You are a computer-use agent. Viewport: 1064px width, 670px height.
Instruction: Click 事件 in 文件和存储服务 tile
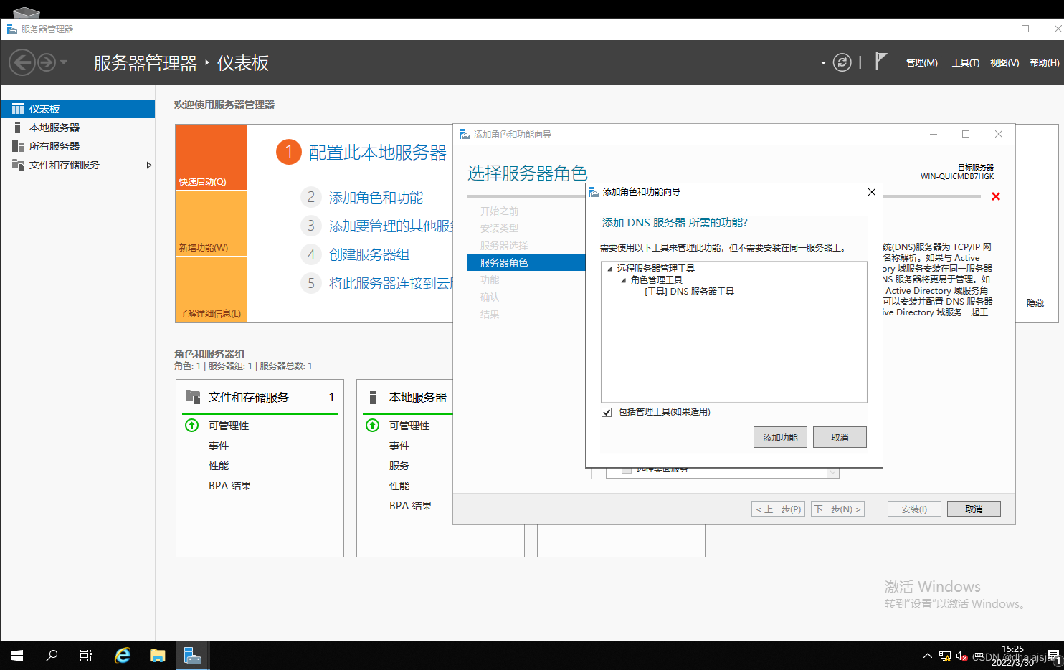click(219, 446)
